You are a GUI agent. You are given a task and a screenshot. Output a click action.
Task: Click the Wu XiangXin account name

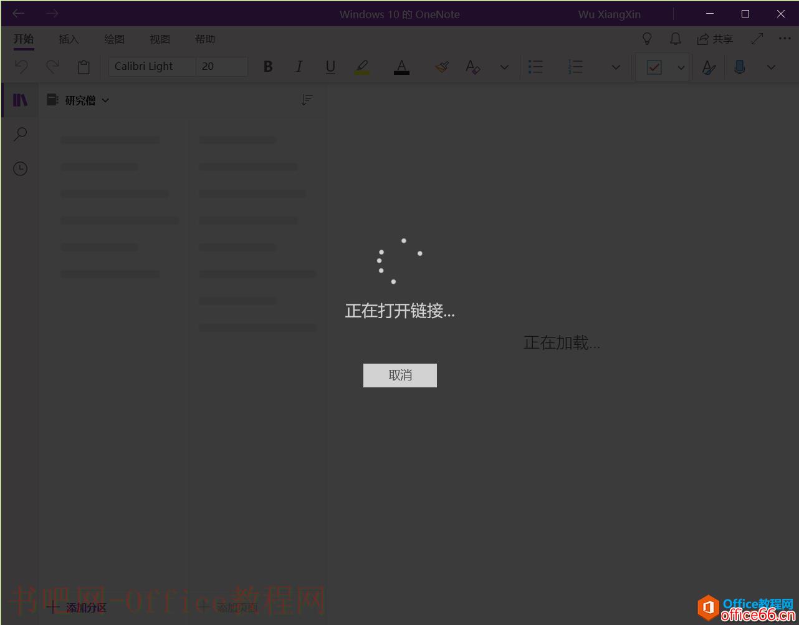pos(609,14)
